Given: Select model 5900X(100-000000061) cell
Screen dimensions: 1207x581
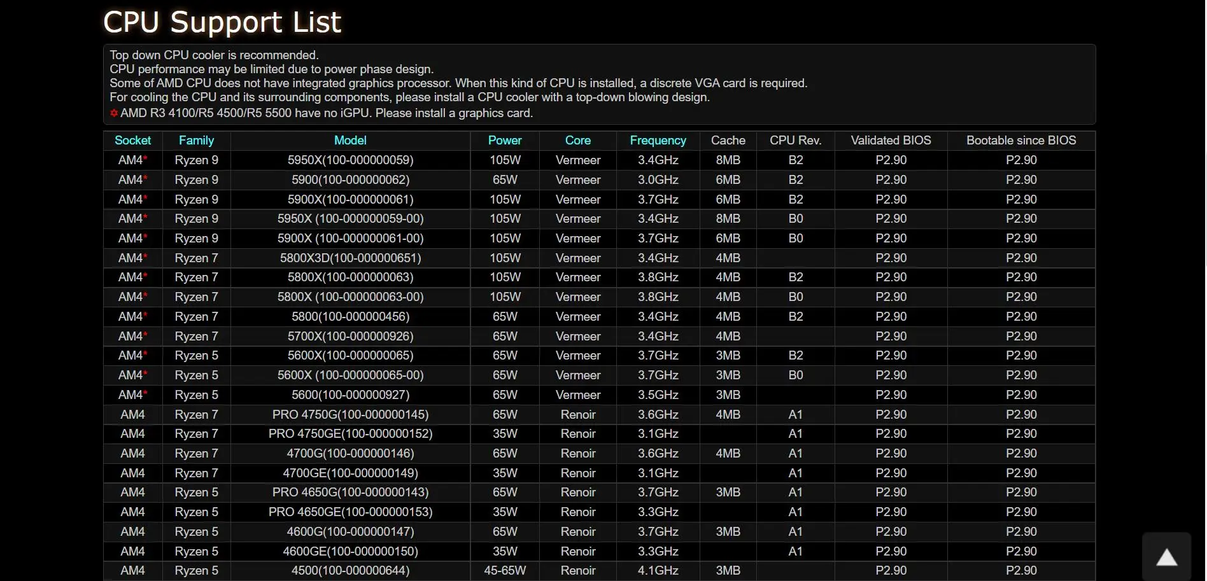Looking at the screenshot, I should [x=350, y=200].
